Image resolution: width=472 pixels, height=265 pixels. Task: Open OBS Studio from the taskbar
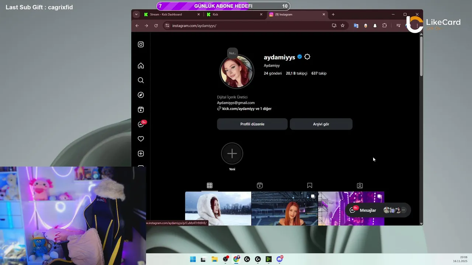pos(225,259)
